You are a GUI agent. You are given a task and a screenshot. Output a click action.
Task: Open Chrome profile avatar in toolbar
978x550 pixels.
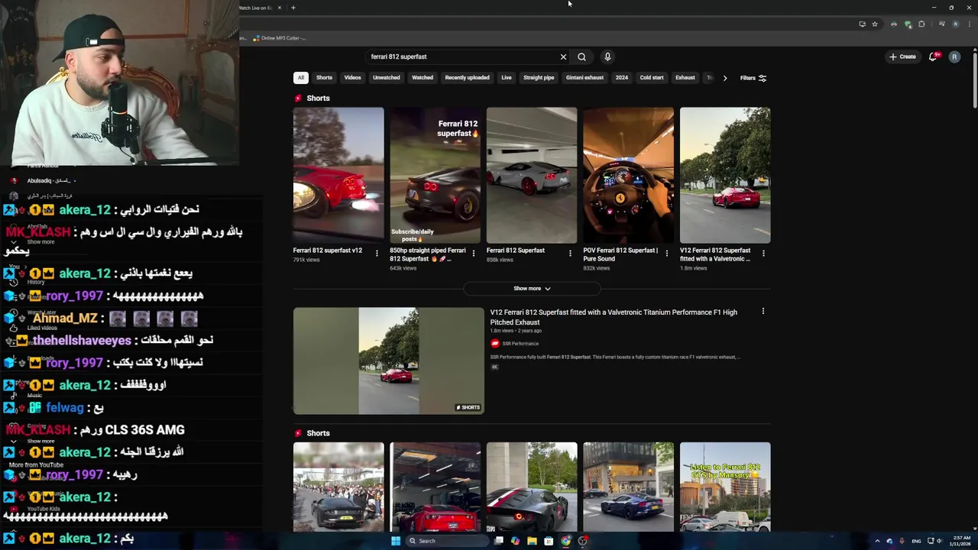tap(955, 24)
